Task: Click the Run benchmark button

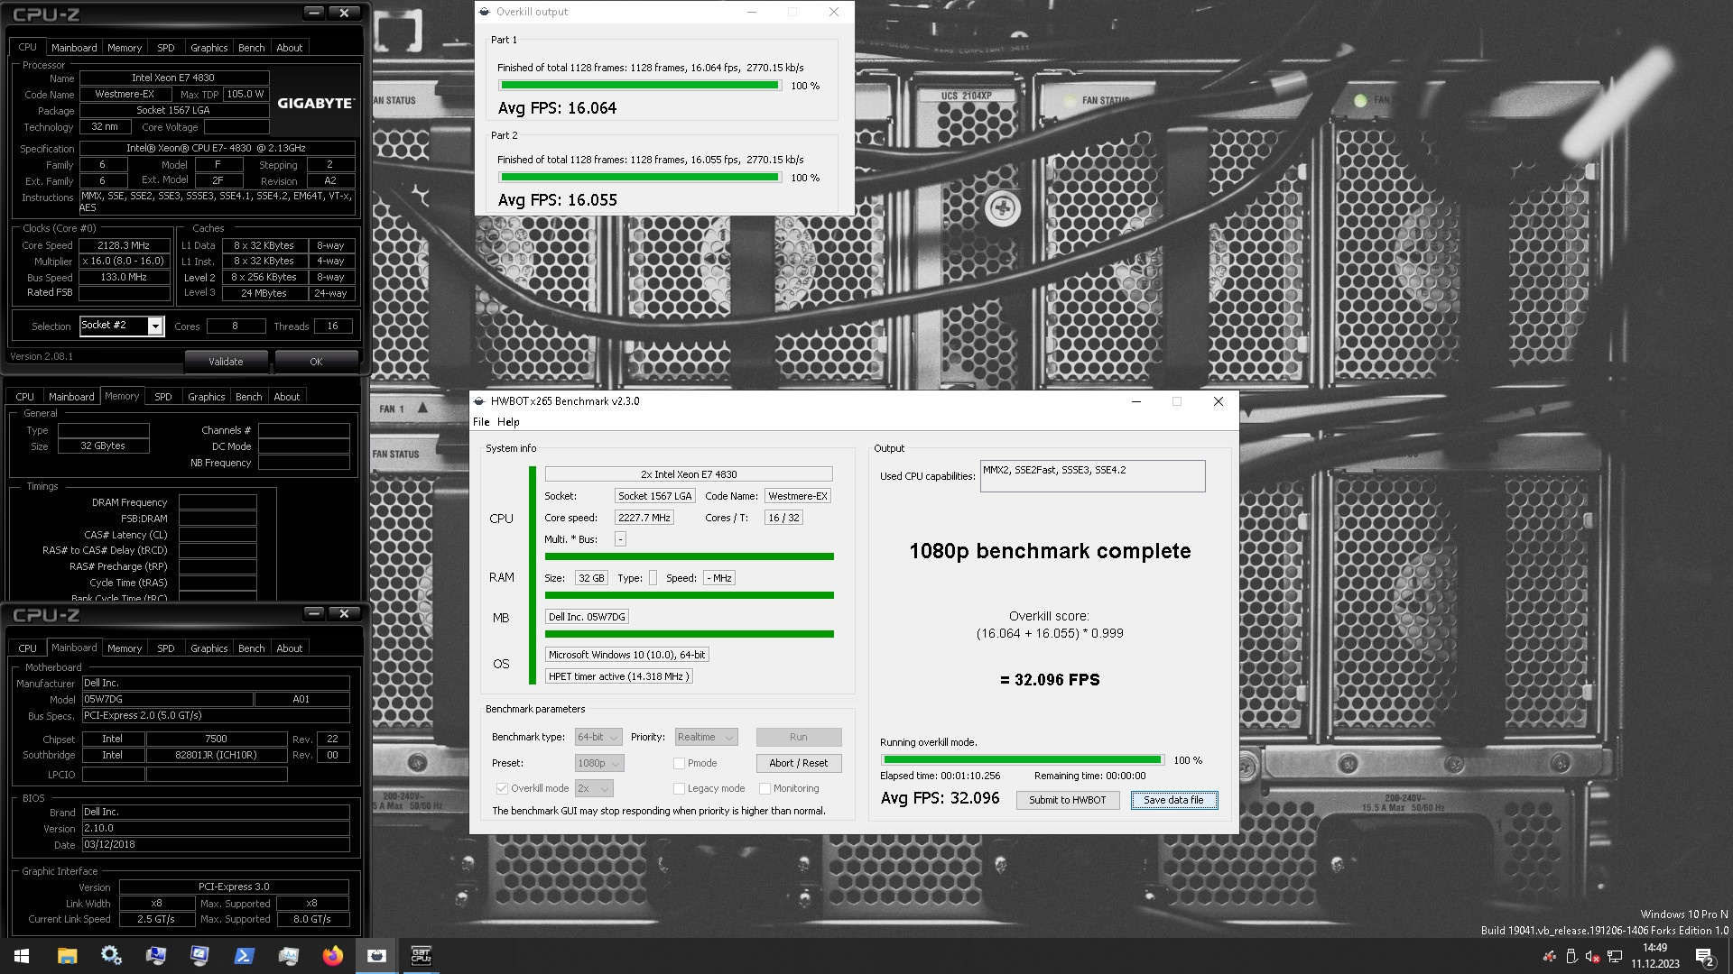Action: [799, 737]
